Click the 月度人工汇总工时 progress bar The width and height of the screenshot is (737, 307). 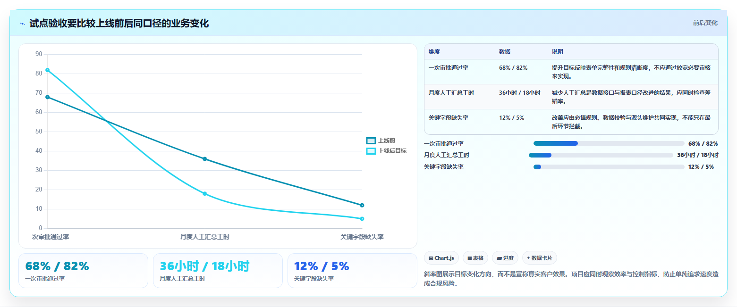pyautogui.click(x=601, y=155)
